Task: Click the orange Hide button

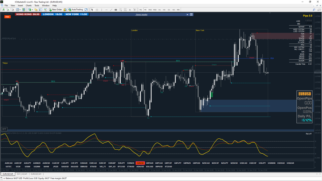Action: point(7,17)
